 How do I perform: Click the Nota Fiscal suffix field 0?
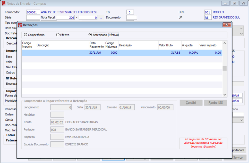(88, 17)
